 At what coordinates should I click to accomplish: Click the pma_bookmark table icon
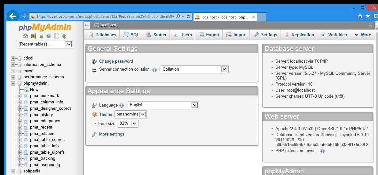[26, 96]
